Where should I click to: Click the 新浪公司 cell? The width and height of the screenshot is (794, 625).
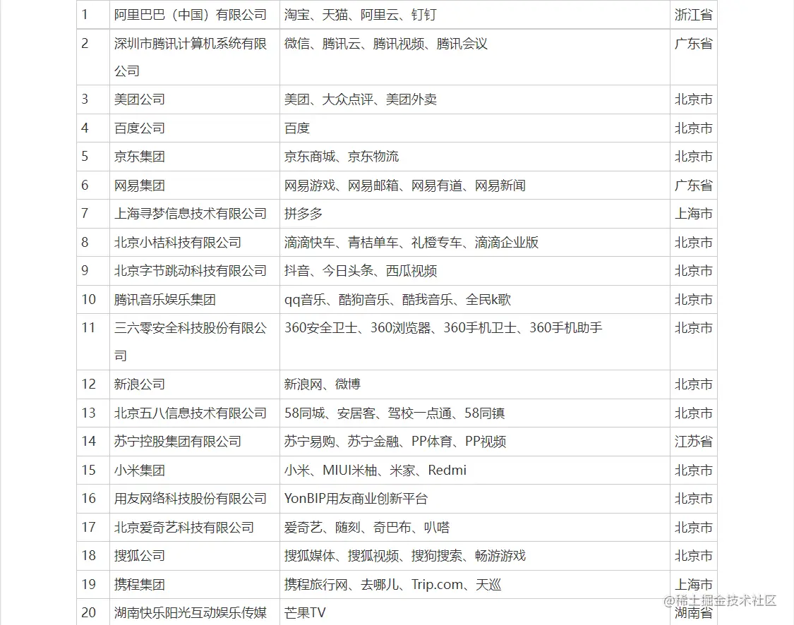(195, 384)
